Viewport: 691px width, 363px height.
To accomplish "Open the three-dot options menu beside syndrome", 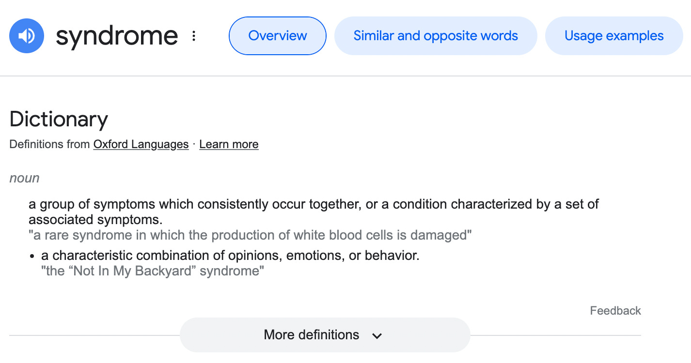I will point(194,36).
